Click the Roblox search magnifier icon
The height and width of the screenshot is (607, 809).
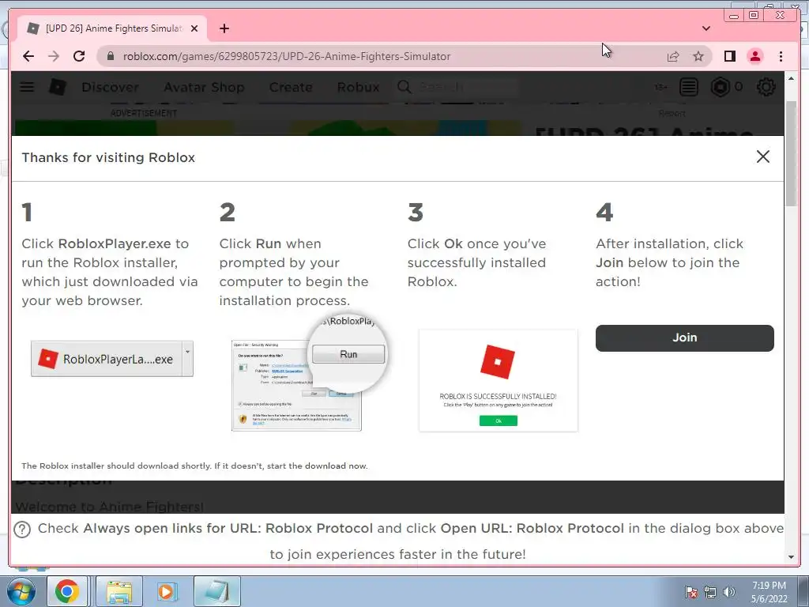404,87
